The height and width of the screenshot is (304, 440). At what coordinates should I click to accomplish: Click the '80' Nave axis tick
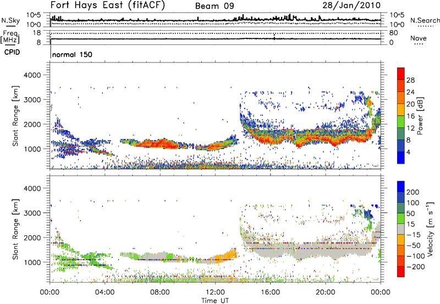(393, 33)
